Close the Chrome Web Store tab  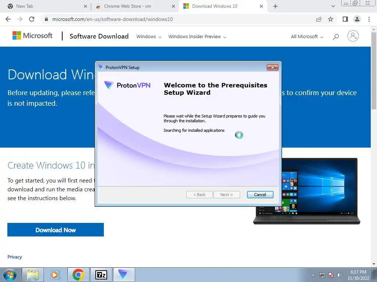coord(173,7)
